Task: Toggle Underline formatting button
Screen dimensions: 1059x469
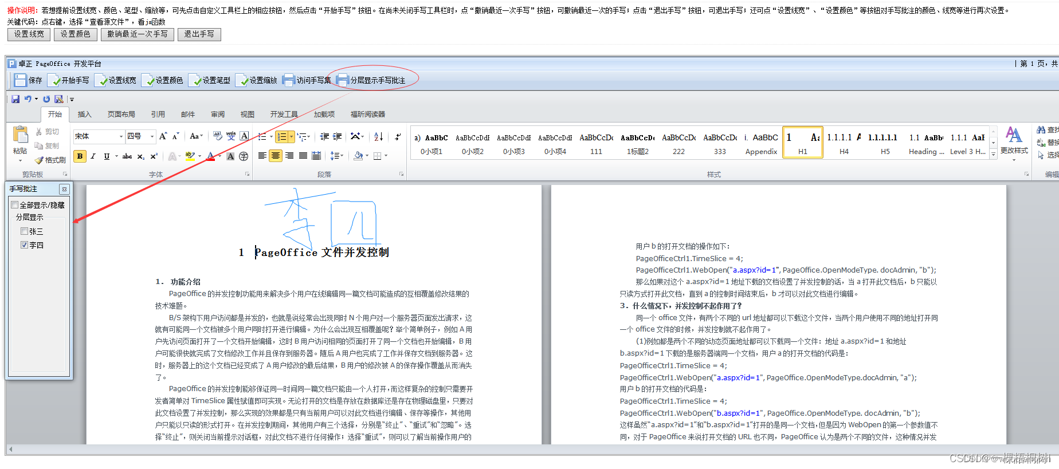Action: coord(107,156)
